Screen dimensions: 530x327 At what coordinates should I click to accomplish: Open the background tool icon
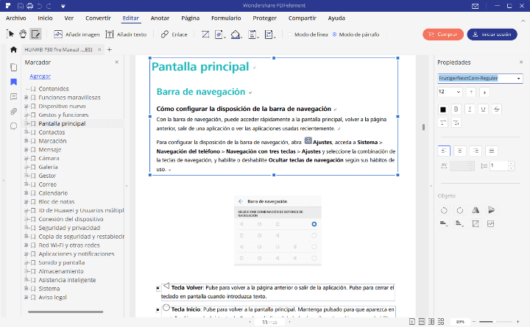[x=236, y=34]
